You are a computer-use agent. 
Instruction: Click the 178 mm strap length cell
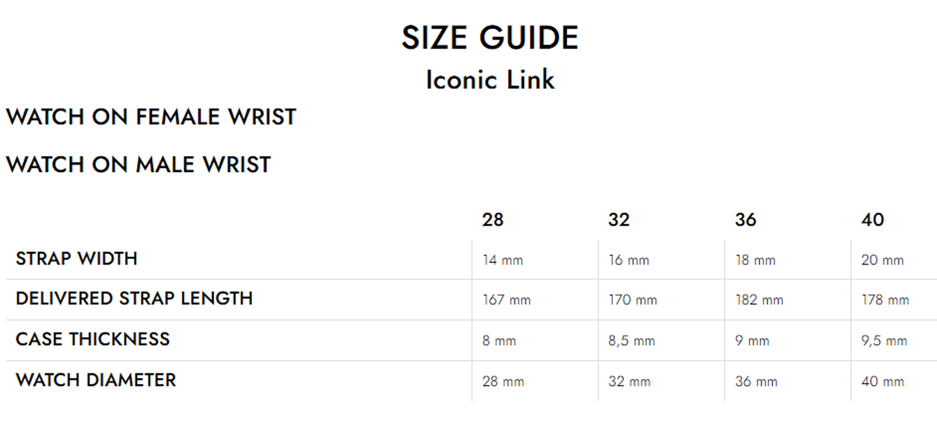point(885,301)
